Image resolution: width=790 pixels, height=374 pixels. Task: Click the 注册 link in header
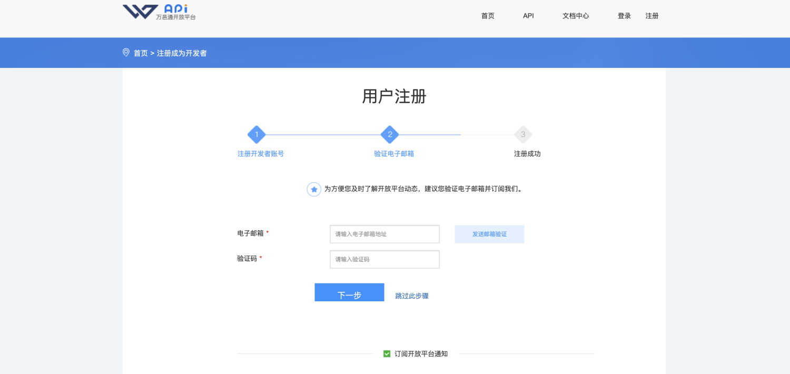click(x=652, y=16)
